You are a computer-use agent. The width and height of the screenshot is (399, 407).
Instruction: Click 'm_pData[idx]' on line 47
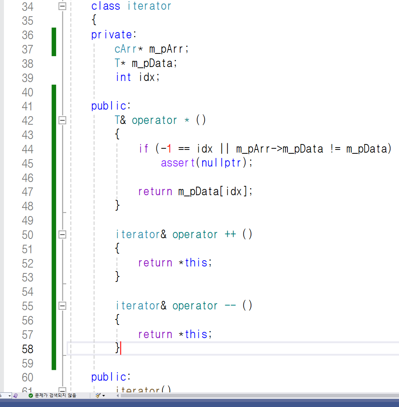coord(213,192)
